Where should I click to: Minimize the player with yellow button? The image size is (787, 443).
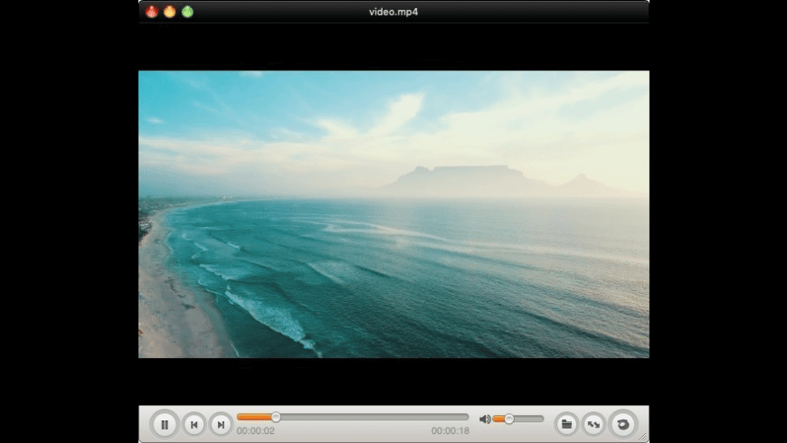pos(170,12)
